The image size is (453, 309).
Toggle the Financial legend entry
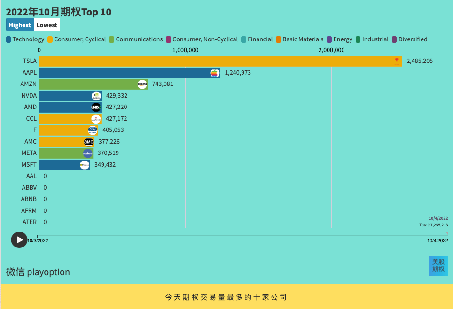[x=257, y=39]
